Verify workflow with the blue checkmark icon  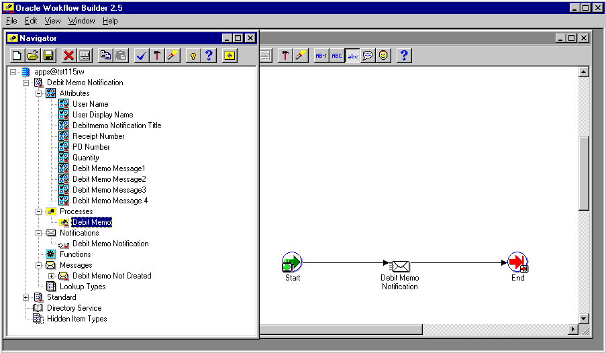click(142, 56)
